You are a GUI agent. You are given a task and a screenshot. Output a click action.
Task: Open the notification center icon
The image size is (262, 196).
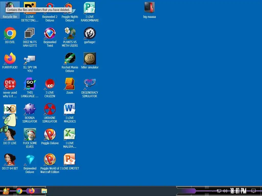(254, 191)
